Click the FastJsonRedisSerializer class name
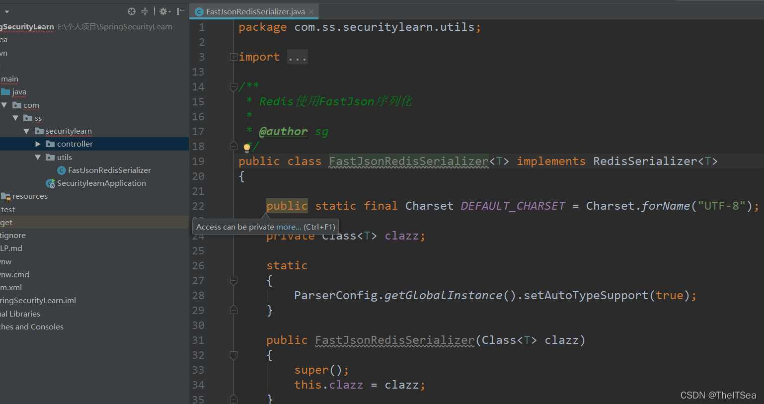 [409, 161]
